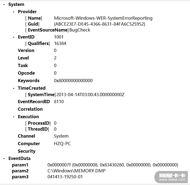Select the provider Name value
Image resolution: width=190 pixels, height=185 pixels.
tap(103, 18)
